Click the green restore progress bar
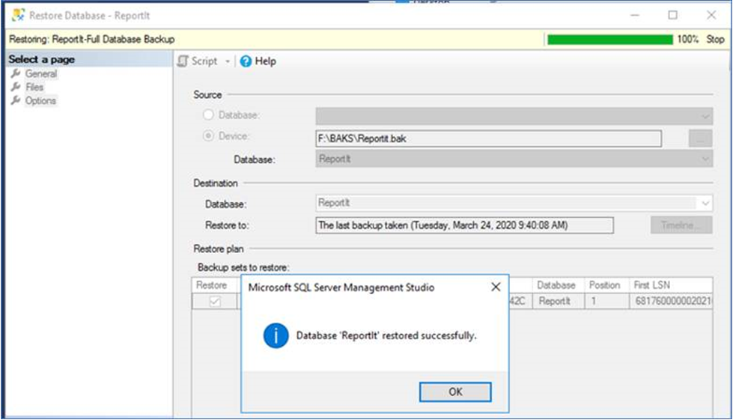The width and height of the screenshot is (733, 420). [610, 40]
